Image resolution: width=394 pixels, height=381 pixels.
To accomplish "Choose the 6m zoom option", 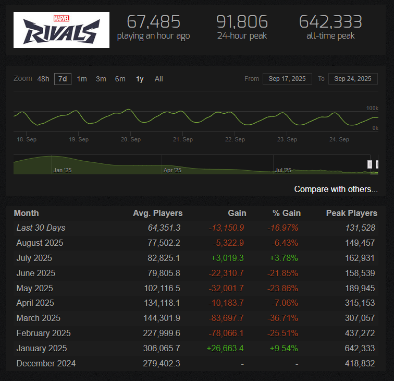I will (120, 79).
